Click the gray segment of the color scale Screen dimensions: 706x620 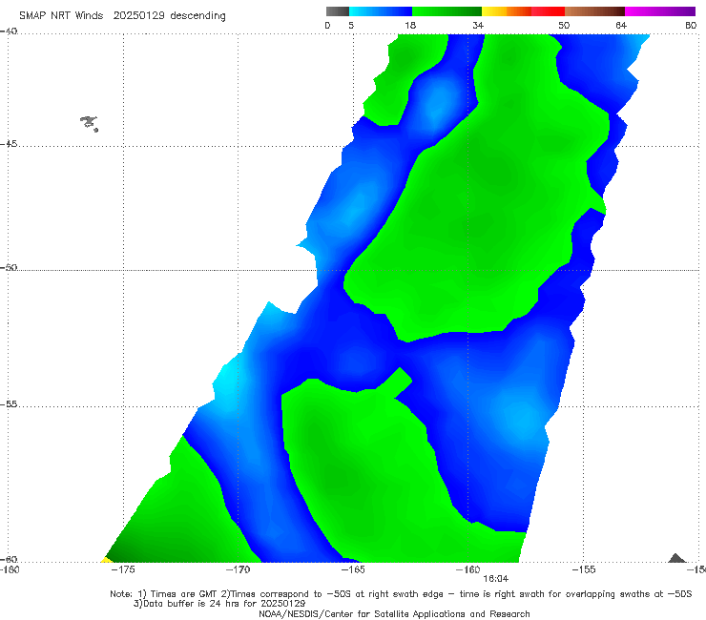[x=338, y=11]
